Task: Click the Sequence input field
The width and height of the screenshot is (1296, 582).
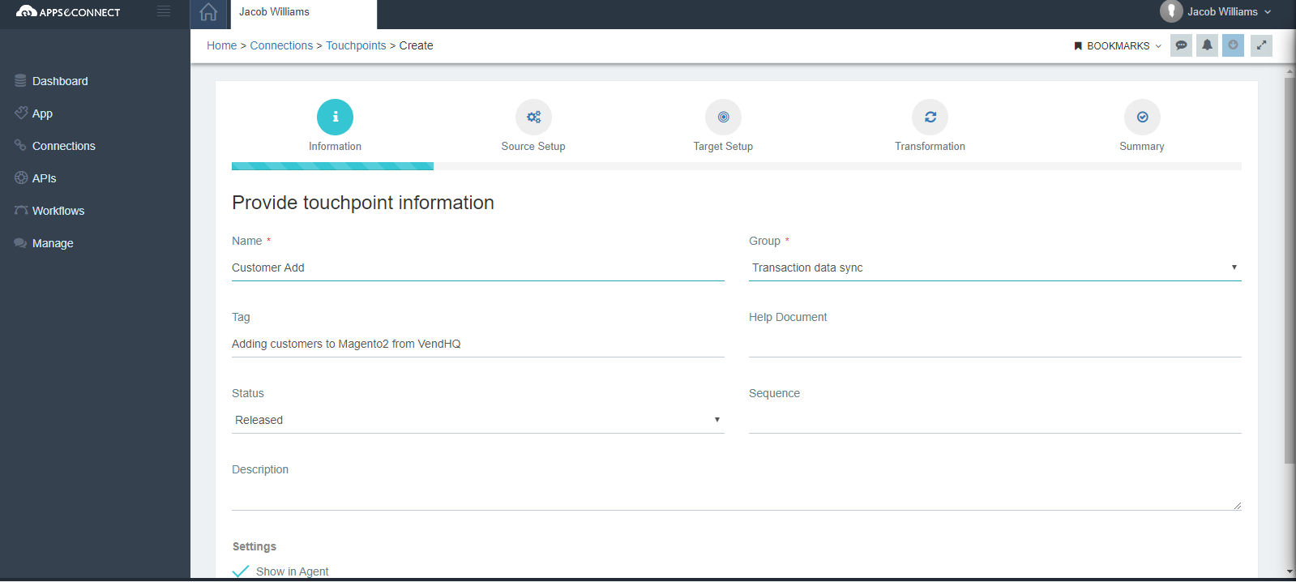Action: coord(994,420)
